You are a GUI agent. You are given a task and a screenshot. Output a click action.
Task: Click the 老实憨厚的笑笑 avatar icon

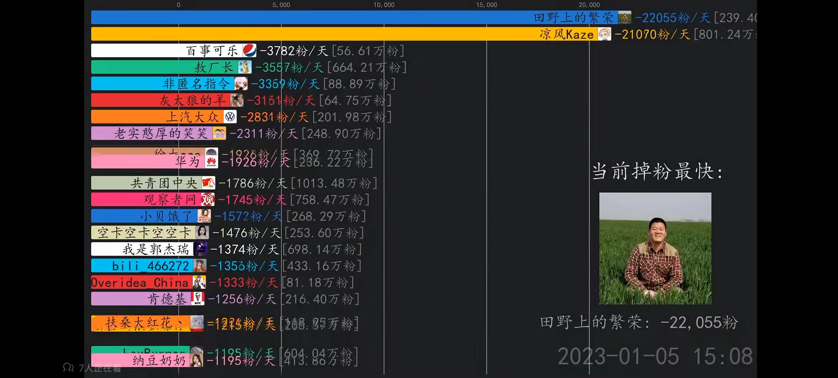tap(219, 133)
